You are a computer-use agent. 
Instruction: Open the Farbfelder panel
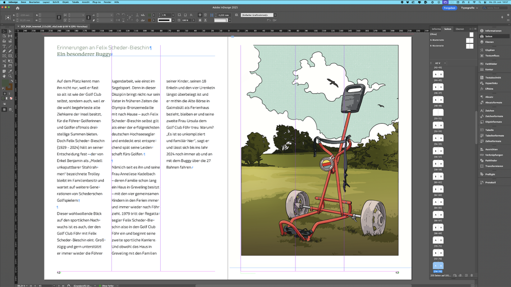tap(491, 64)
